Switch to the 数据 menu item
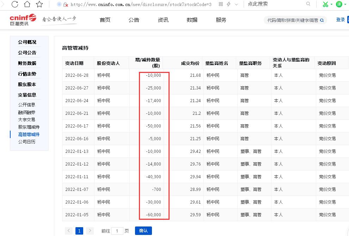Viewport: 349px width, 236px height. click(192, 20)
